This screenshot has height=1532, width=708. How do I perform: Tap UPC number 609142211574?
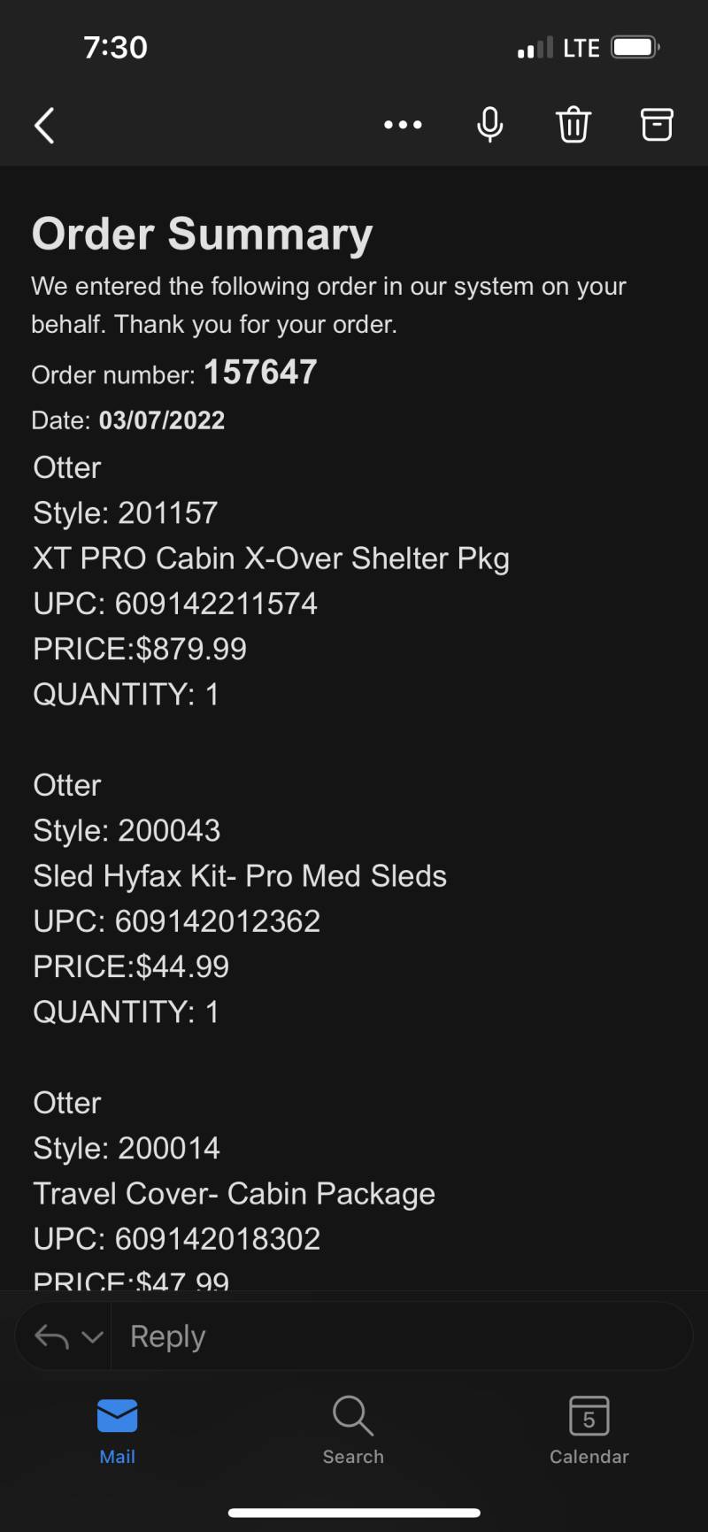[216, 604]
